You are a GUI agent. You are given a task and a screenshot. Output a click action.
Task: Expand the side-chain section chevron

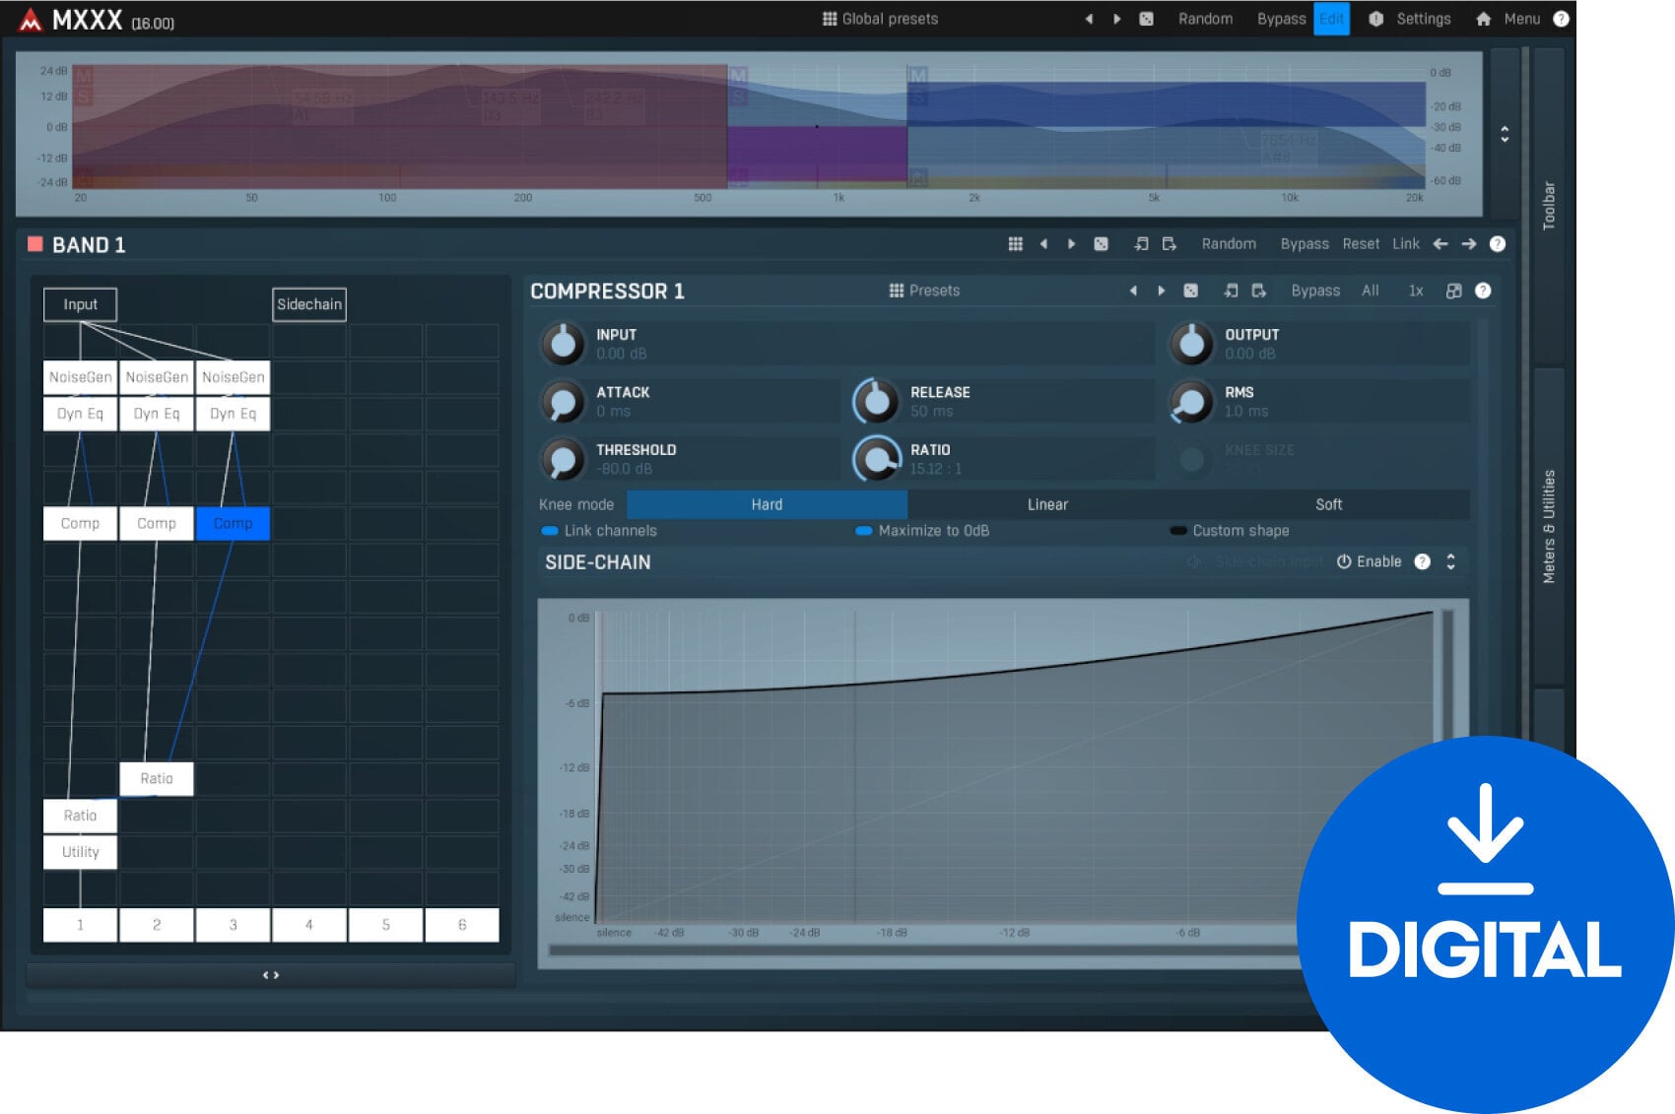tap(1449, 561)
